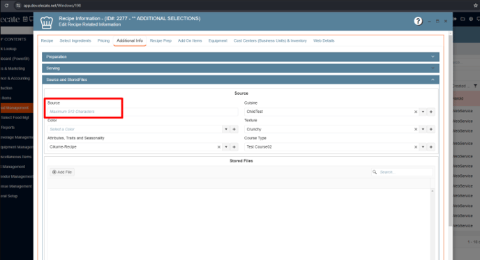Add a new Cuisine with plus icon
The image size is (480, 260).
click(x=431, y=112)
